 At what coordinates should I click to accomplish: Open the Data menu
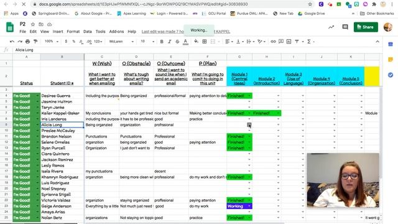pos(87,32)
